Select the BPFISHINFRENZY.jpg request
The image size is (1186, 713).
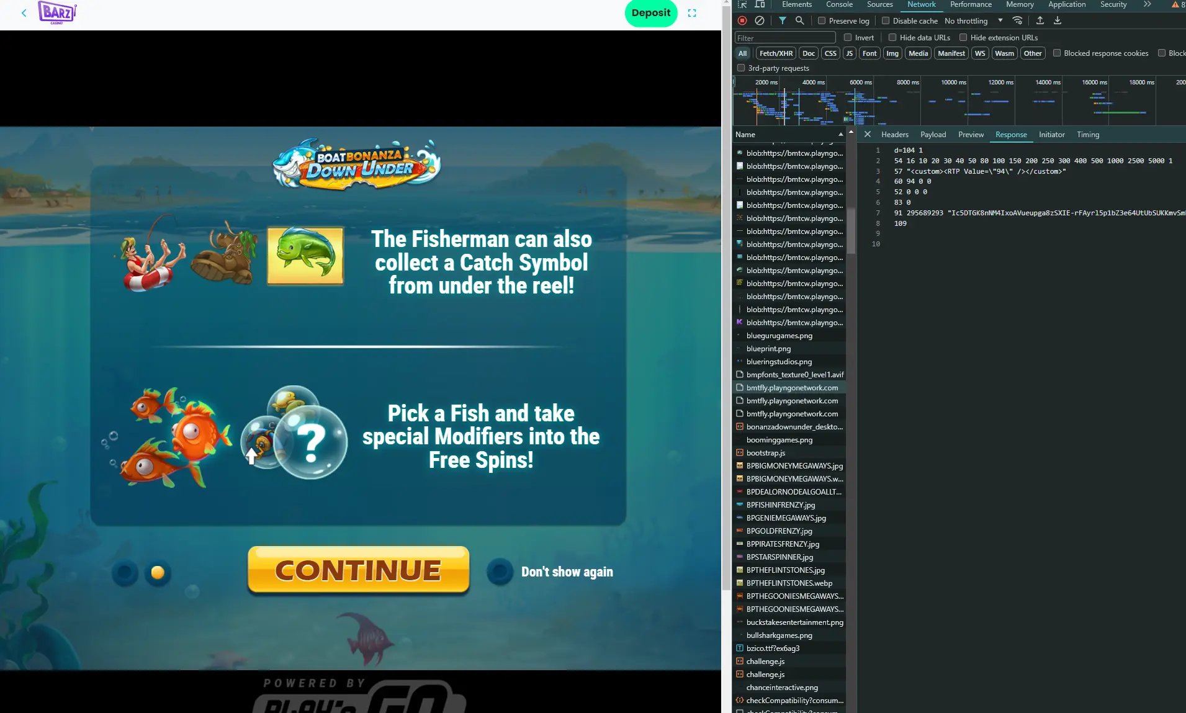pos(789,505)
